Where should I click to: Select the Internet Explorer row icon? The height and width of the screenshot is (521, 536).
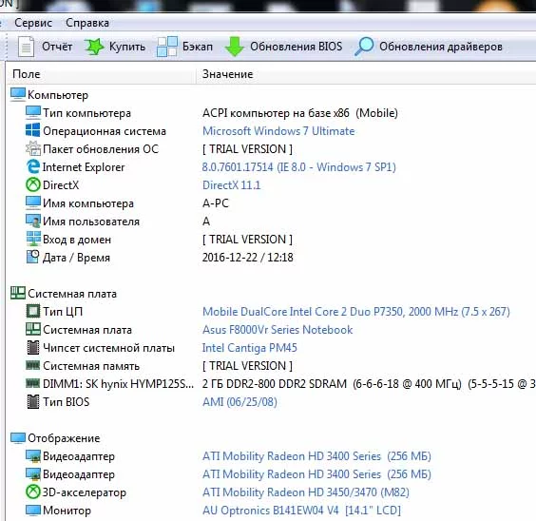click(33, 166)
